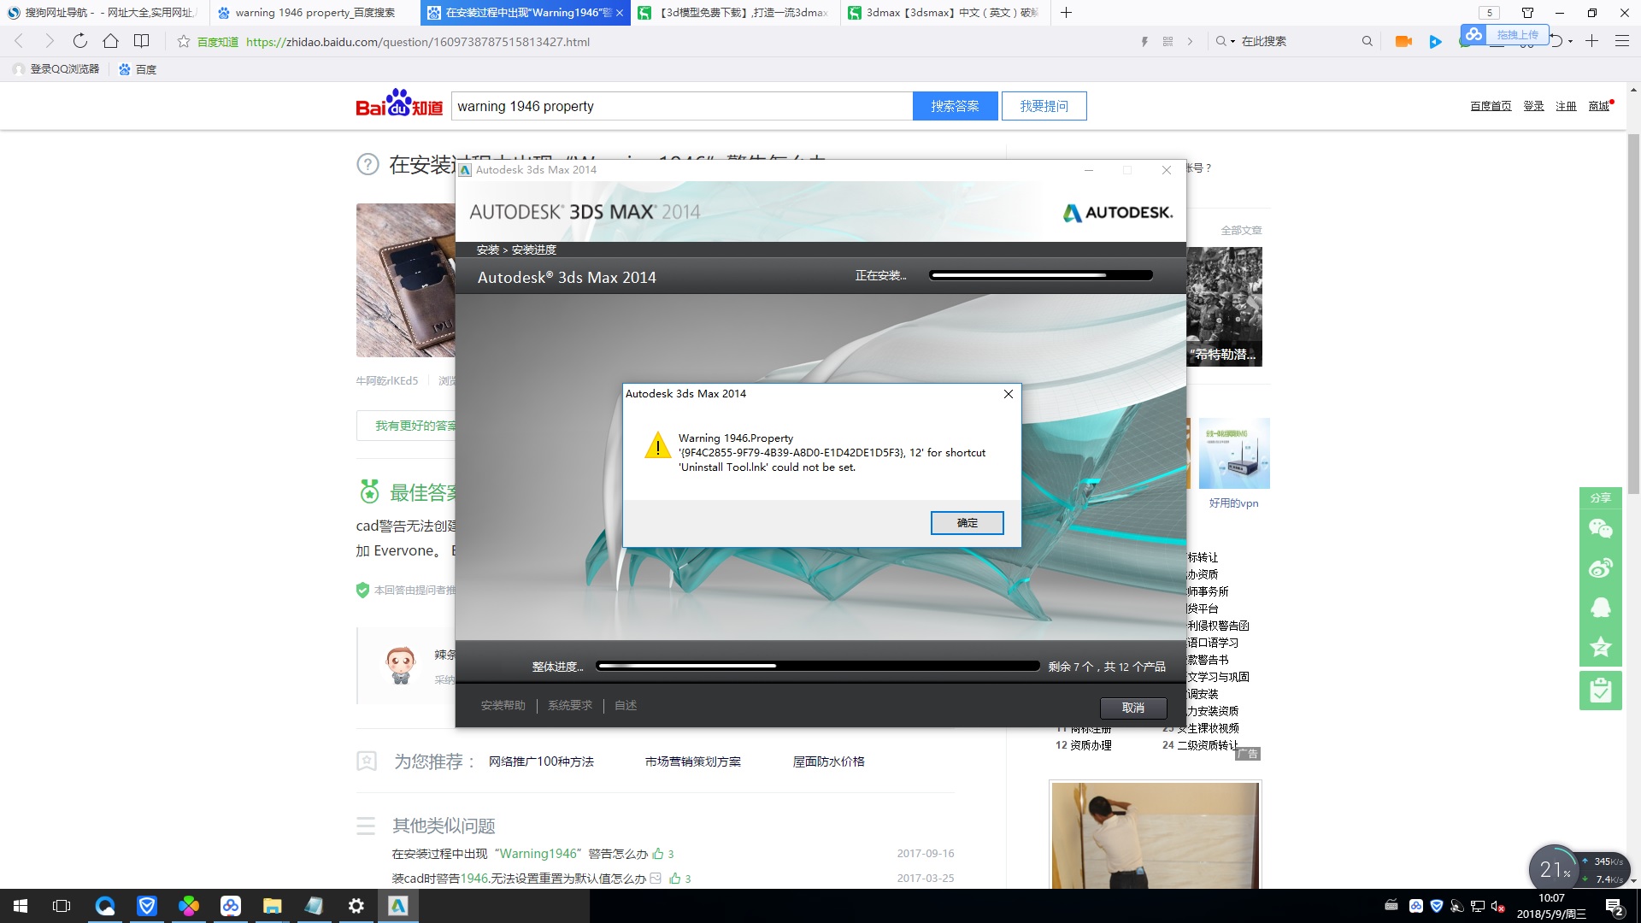Open the notification center with 2 alerts
Image resolution: width=1641 pixels, height=923 pixels.
click(1614, 906)
